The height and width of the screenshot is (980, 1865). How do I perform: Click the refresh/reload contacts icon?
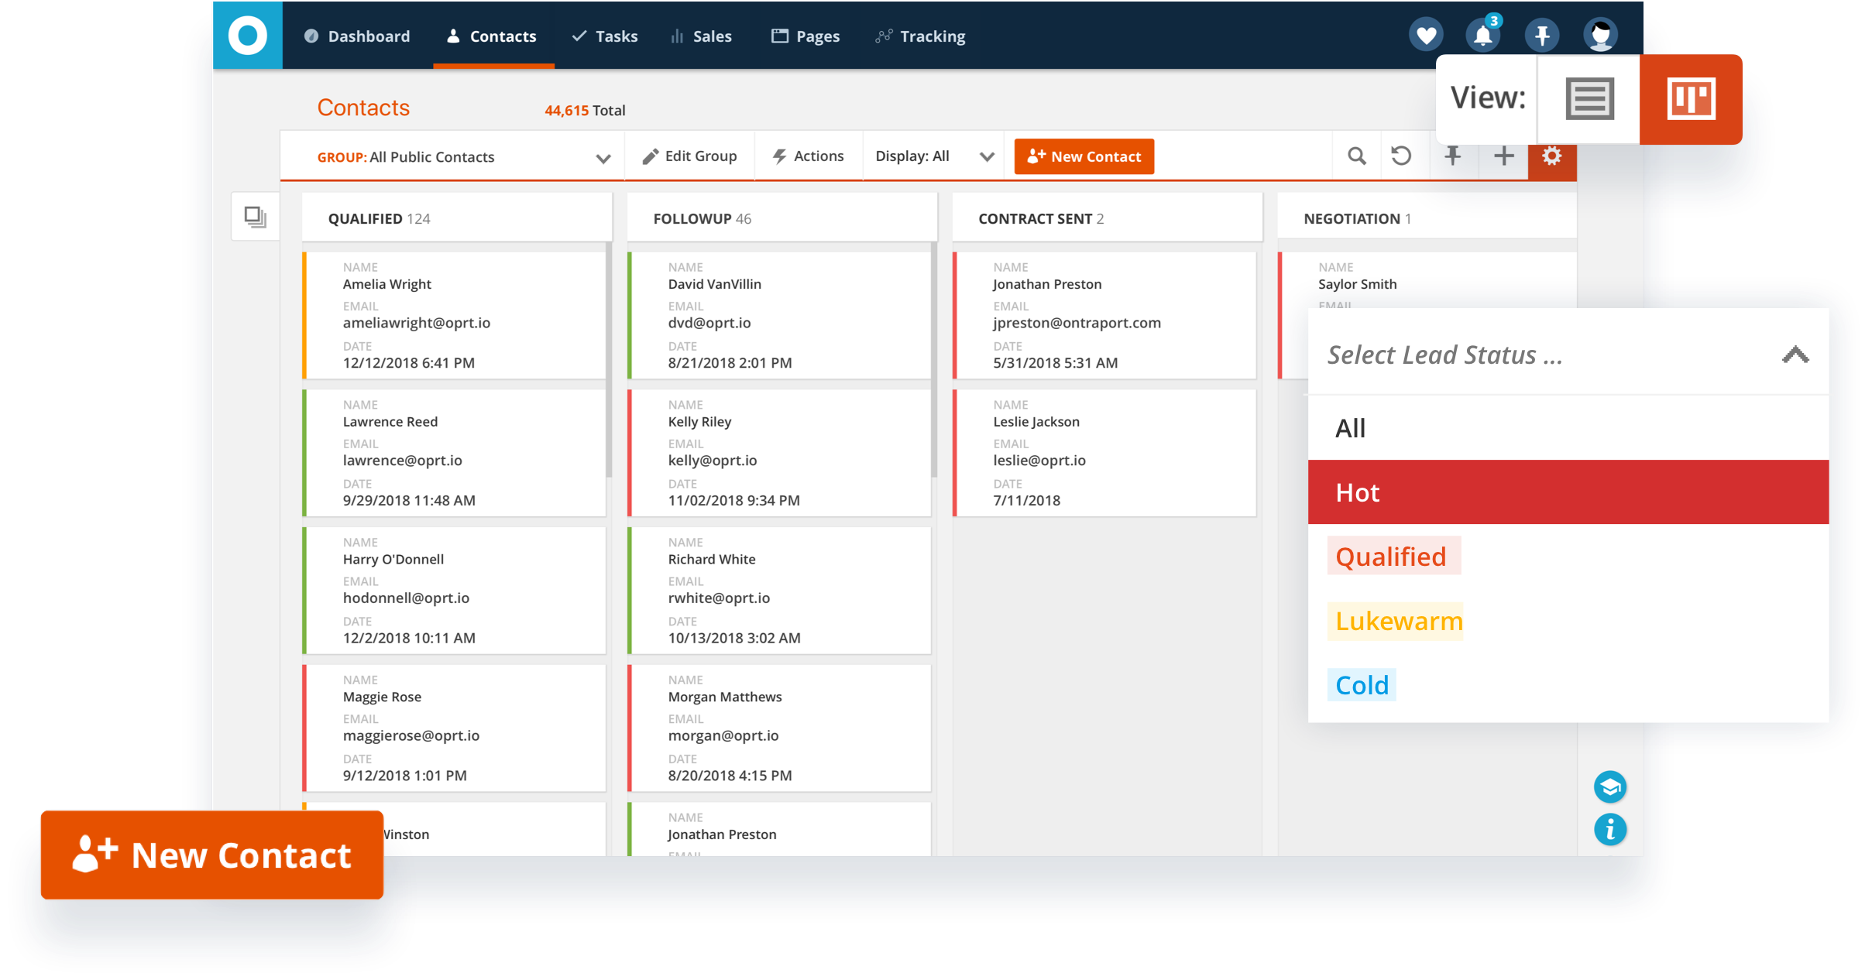point(1400,156)
